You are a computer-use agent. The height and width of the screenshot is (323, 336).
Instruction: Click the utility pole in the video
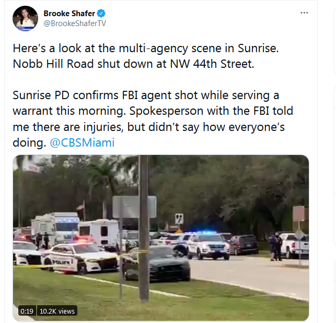(x=144, y=228)
